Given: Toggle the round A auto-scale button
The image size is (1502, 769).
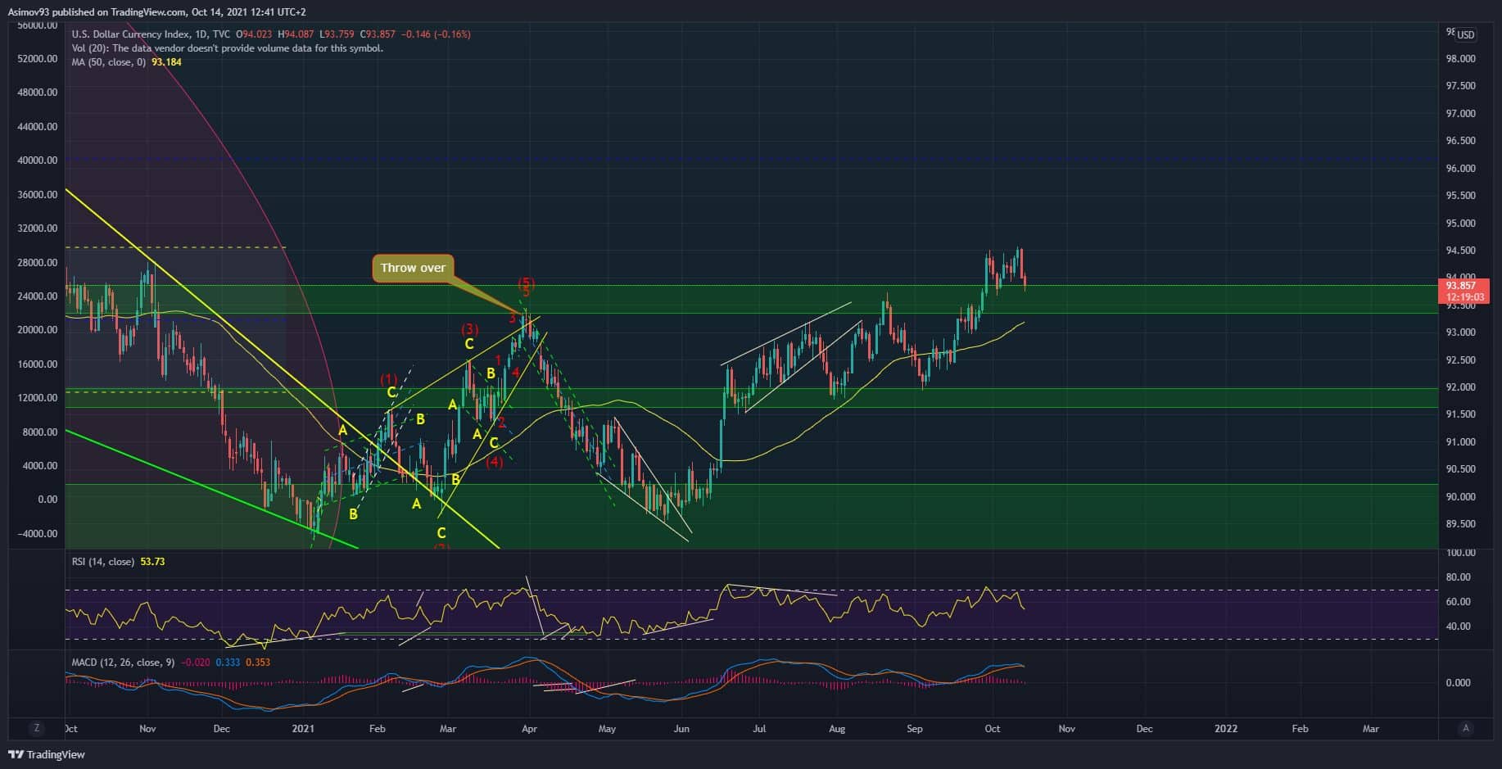Looking at the screenshot, I should (x=1466, y=728).
